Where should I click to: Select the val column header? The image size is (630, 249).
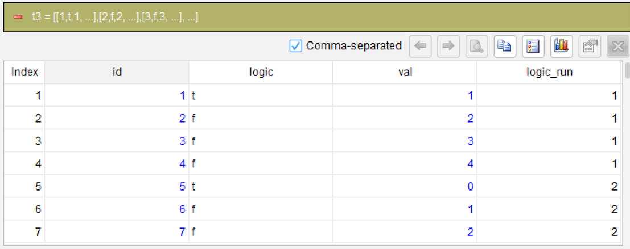point(405,73)
